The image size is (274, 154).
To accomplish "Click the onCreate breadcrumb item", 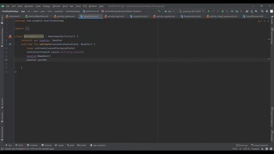I will [x=122, y=11].
